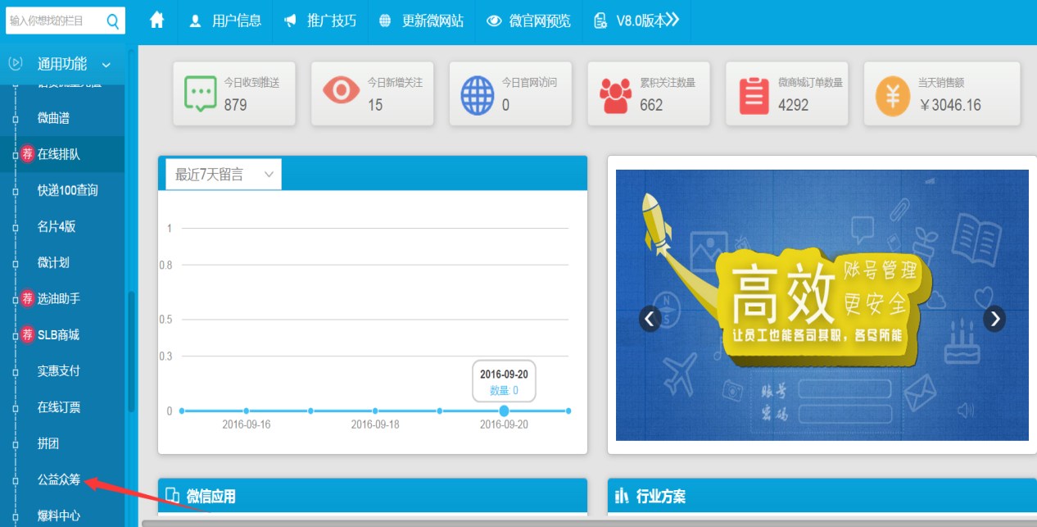This screenshot has height=527, width=1037.
Task: Collapse the 通用功能 sidebar section
Action: (x=106, y=65)
